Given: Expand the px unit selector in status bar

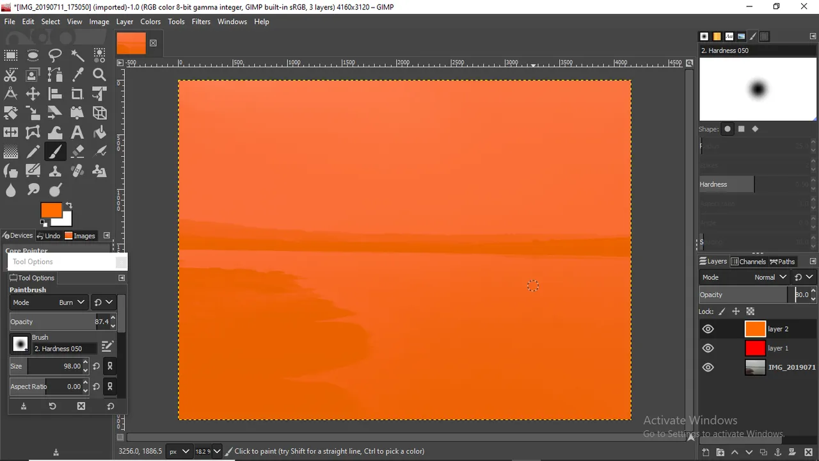Looking at the screenshot, I should click(179, 451).
